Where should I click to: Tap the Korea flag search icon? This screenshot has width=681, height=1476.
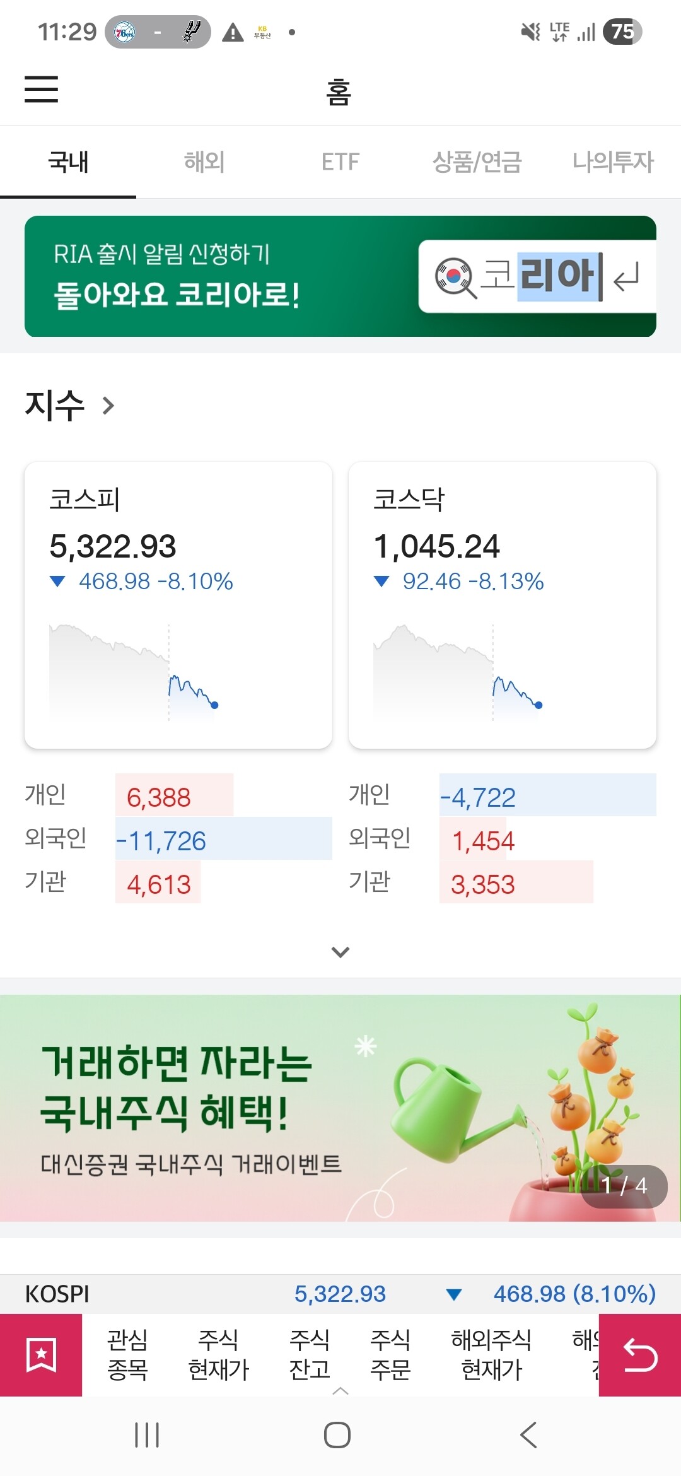click(455, 277)
